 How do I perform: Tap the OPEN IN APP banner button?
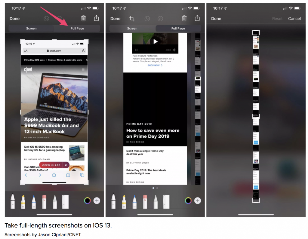pos(51,165)
